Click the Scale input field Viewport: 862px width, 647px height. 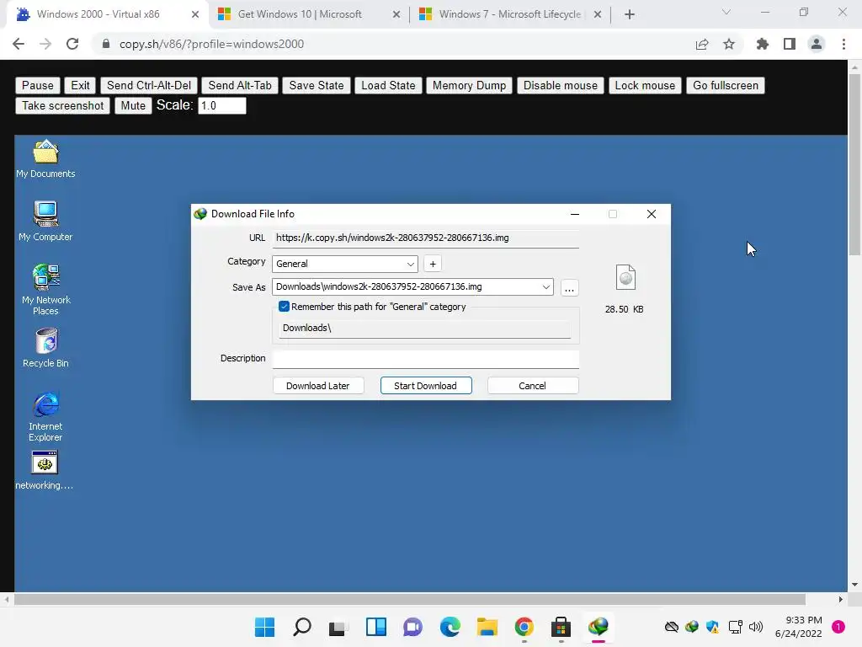coord(221,105)
